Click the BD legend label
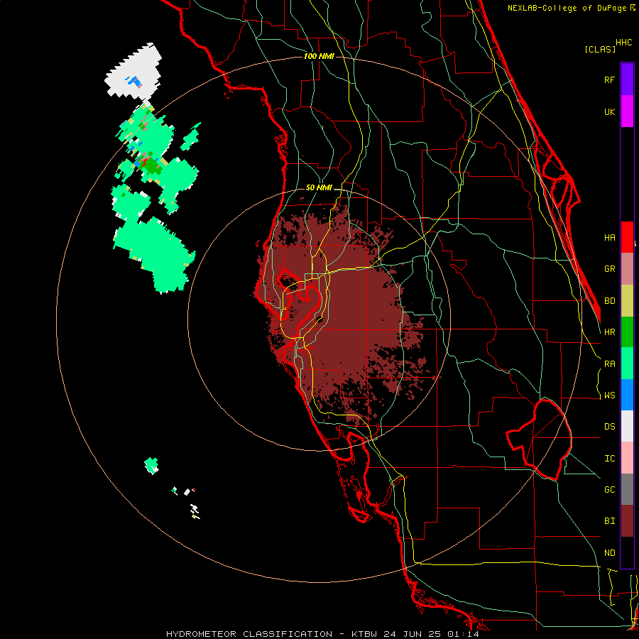 (609, 300)
